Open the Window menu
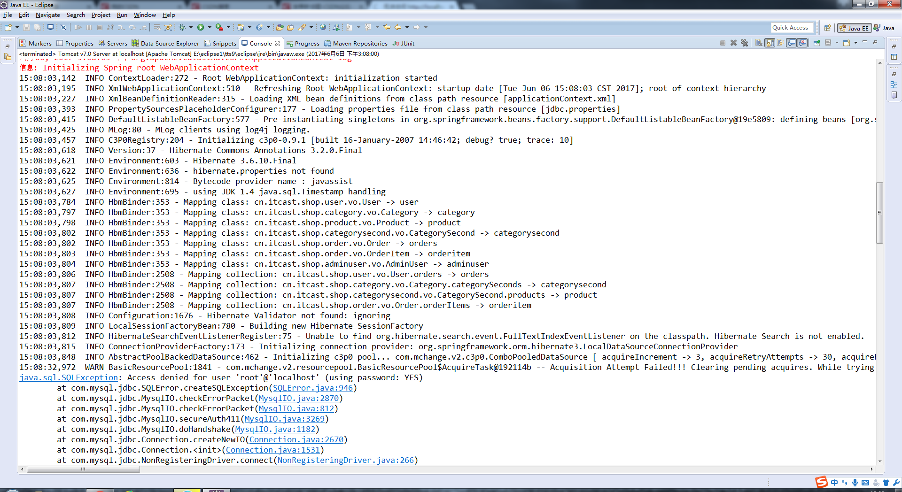Viewport: 902px width, 492px height. (145, 15)
